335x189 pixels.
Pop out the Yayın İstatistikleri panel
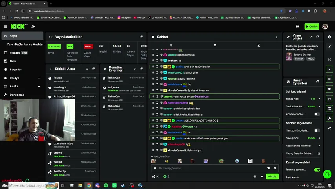point(141,37)
